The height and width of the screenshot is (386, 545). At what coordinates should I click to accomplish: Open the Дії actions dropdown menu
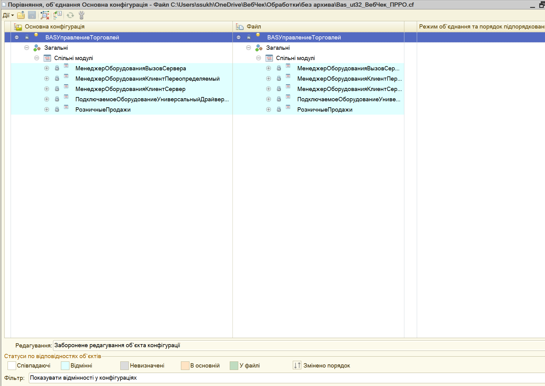[8, 15]
